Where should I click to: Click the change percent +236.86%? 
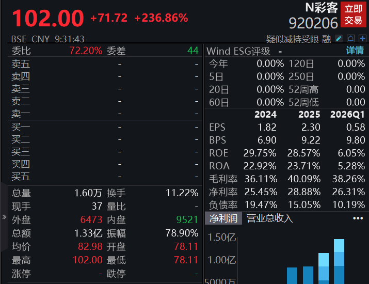(x=161, y=18)
